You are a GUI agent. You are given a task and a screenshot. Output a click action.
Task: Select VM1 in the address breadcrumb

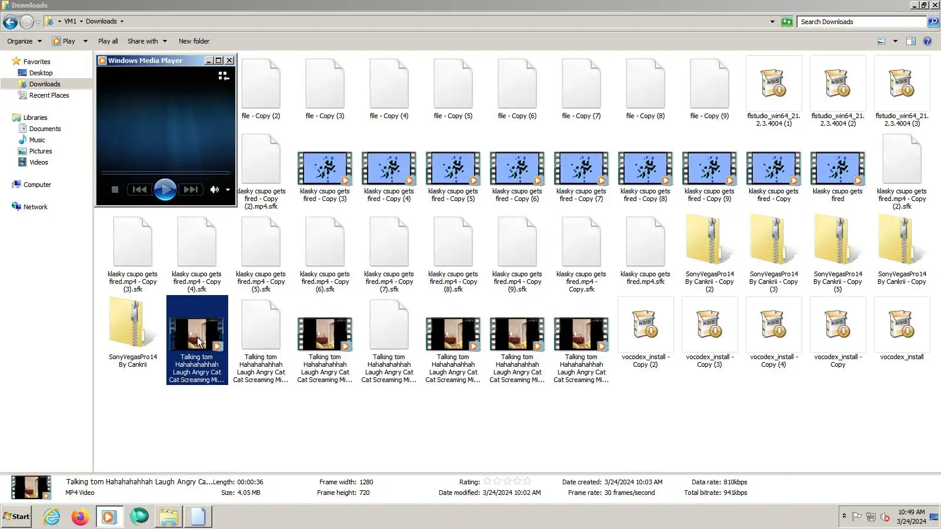(x=70, y=21)
